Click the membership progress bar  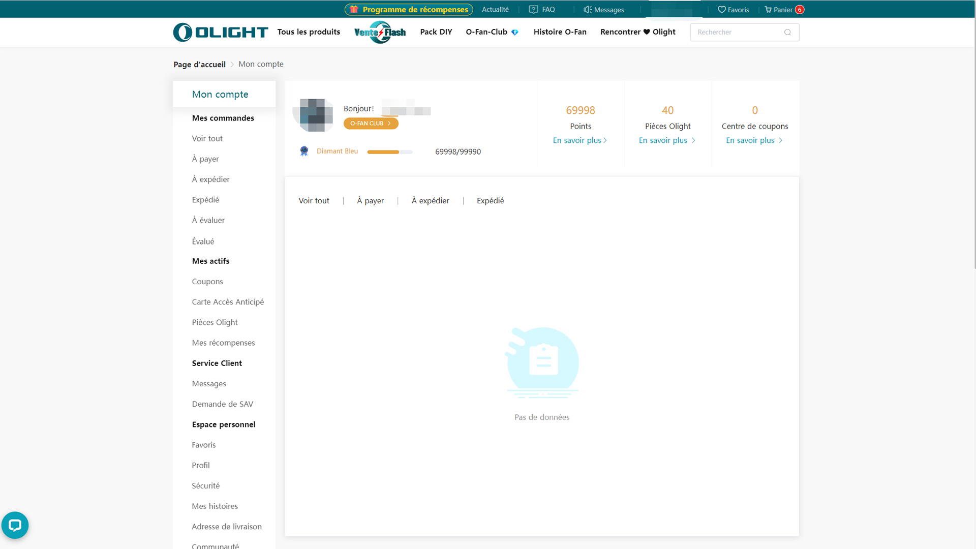[390, 152]
